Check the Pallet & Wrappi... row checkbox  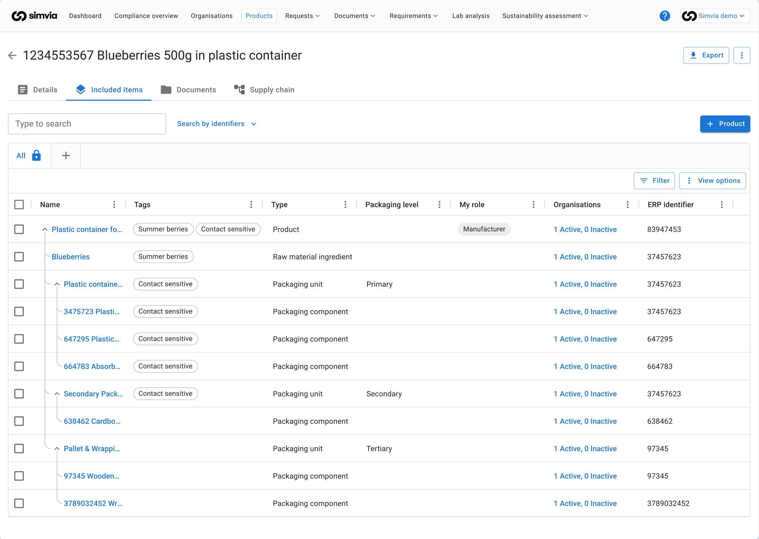[x=19, y=449]
